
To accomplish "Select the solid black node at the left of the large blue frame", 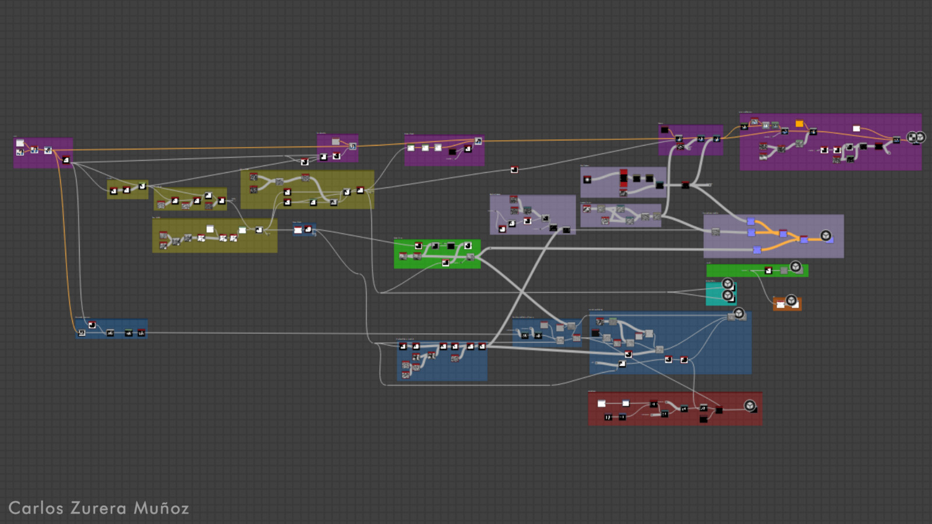I will point(595,333).
